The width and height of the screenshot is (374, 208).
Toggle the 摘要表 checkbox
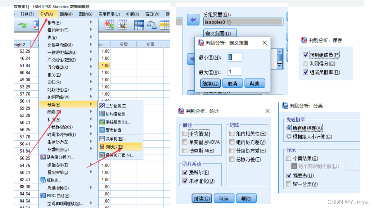coord(289,175)
